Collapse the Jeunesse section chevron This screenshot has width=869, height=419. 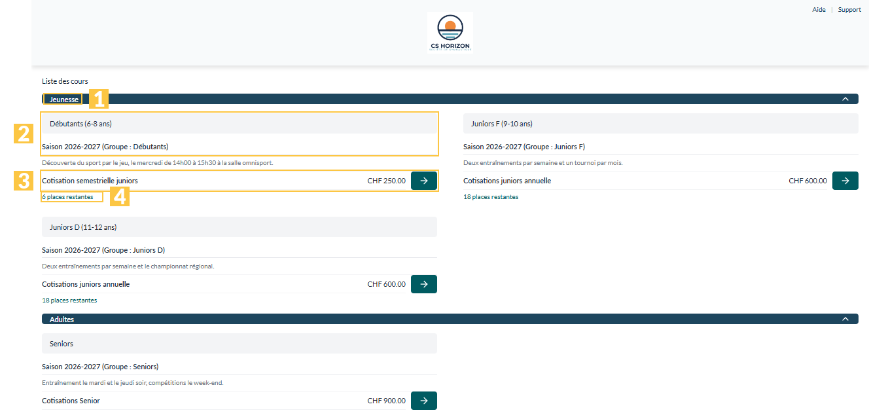click(x=845, y=99)
